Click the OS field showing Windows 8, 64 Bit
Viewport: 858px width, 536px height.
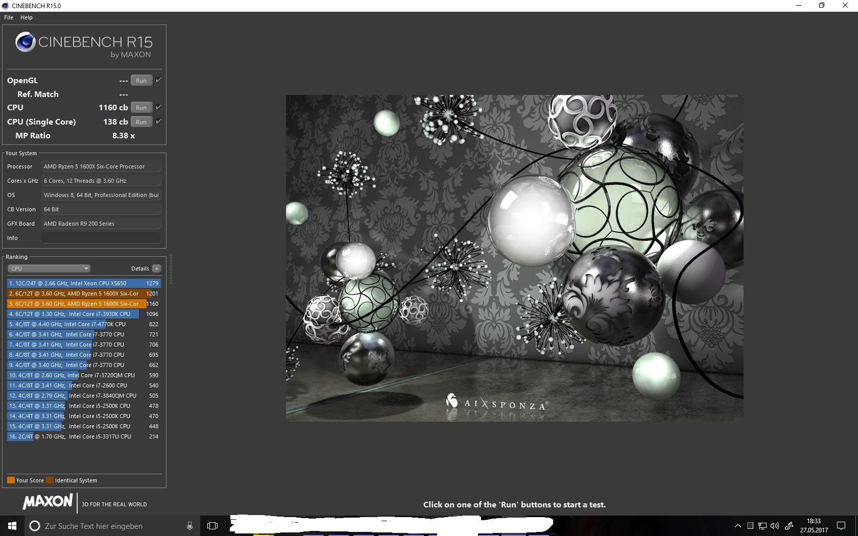coord(101,195)
